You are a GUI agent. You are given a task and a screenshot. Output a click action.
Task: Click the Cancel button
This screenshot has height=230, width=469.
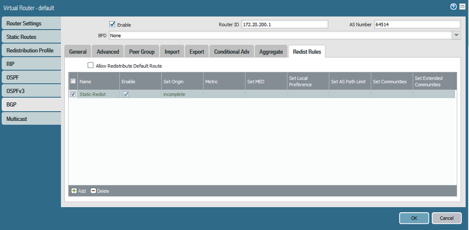[446, 218]
